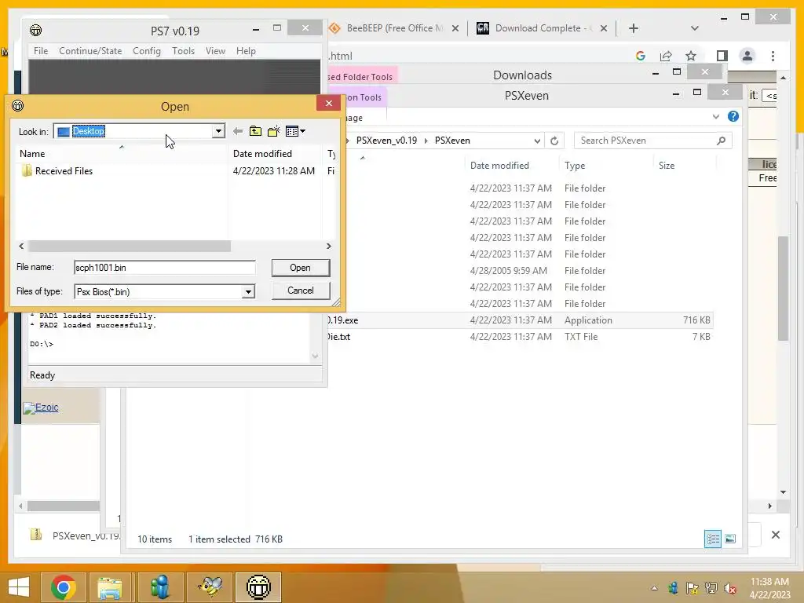Open the Tools menu in PS7
804x603 pixels.
point(183,51)
